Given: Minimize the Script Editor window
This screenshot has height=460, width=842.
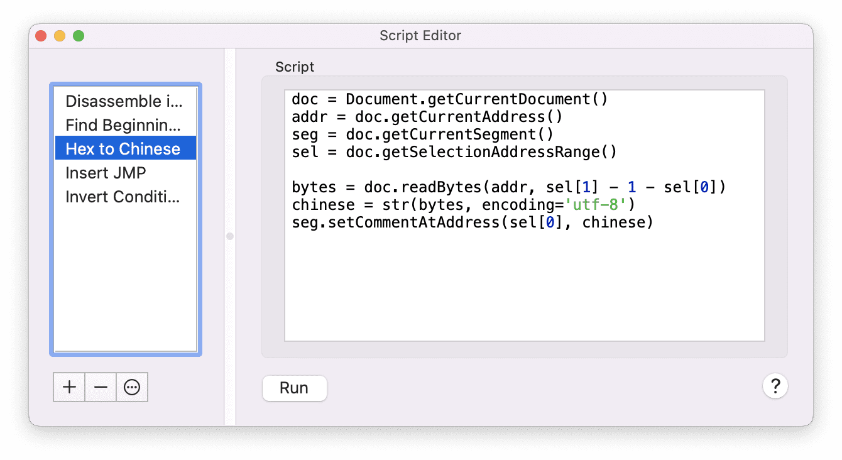Looking at the screenshot, I should tap(60, 36).
